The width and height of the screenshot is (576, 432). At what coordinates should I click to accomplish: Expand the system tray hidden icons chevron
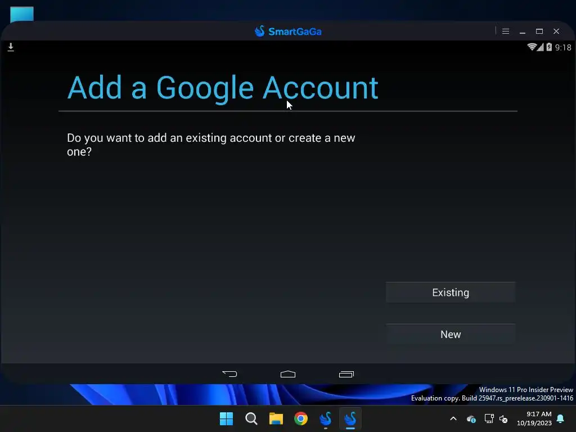pyautogui.click(x=453, y=418)
